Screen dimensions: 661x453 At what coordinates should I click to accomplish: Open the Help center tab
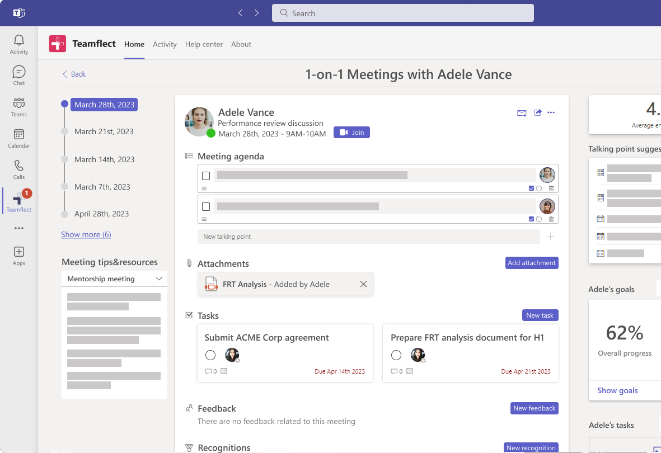coord(204,44)
